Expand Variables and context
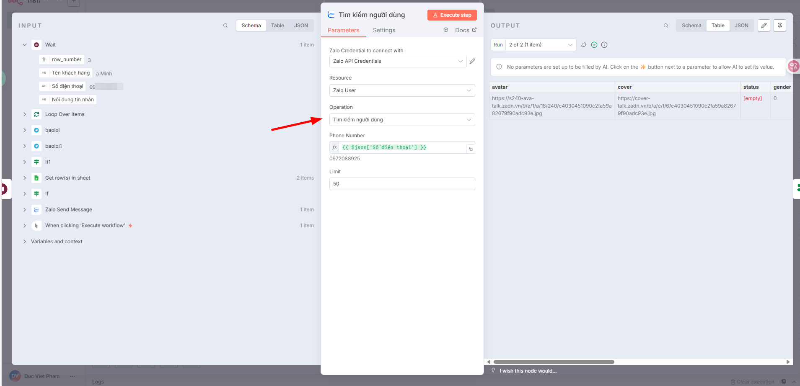Viewport: 800px width, 386px height. coord(25,242)
